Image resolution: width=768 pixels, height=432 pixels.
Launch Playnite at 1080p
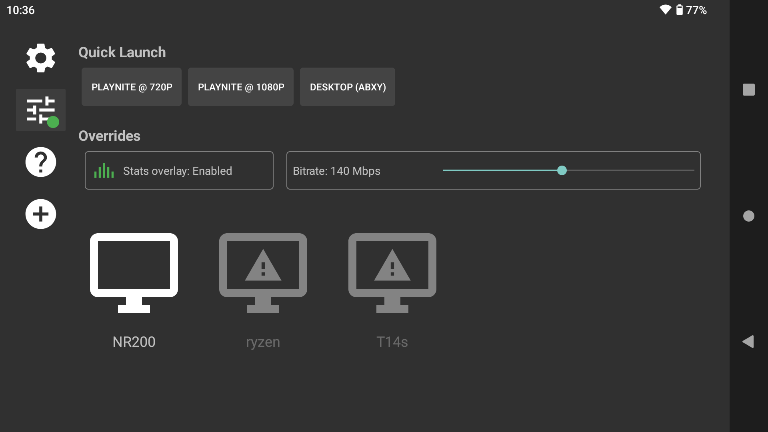click(x=240, y=87)
